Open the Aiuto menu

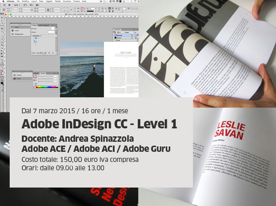click(84, 1)
